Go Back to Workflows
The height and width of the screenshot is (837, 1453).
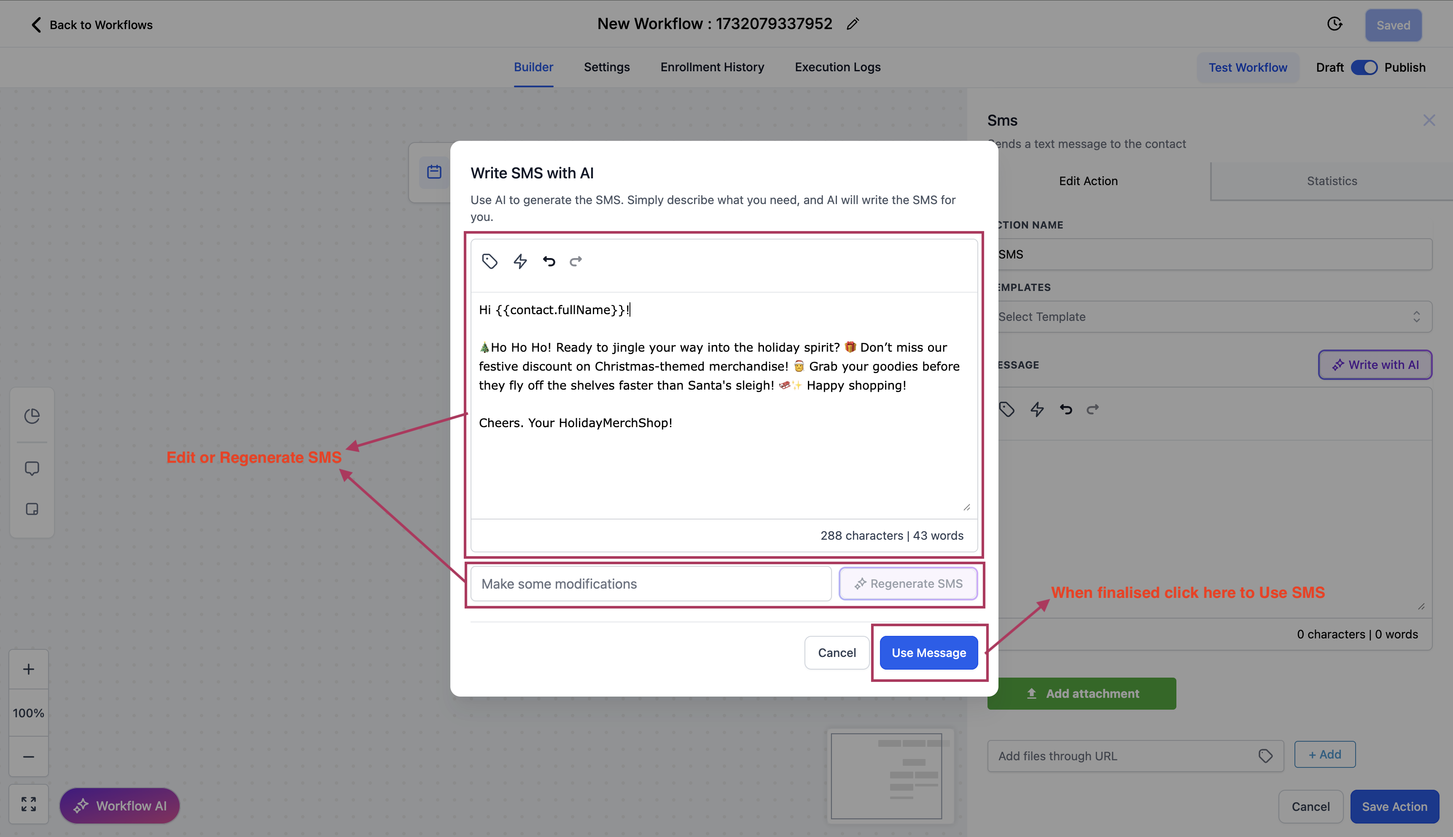[x=90, y=25]
